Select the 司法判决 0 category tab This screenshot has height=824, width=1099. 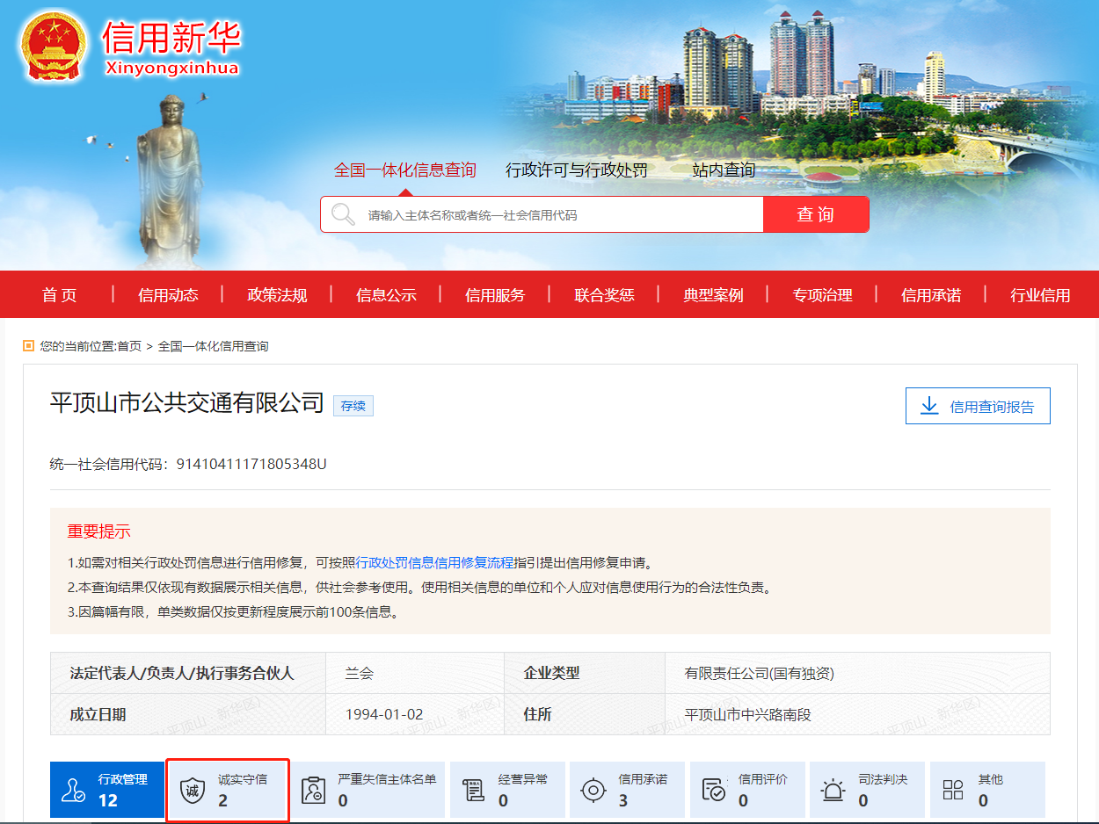click(x=867, y=790)
